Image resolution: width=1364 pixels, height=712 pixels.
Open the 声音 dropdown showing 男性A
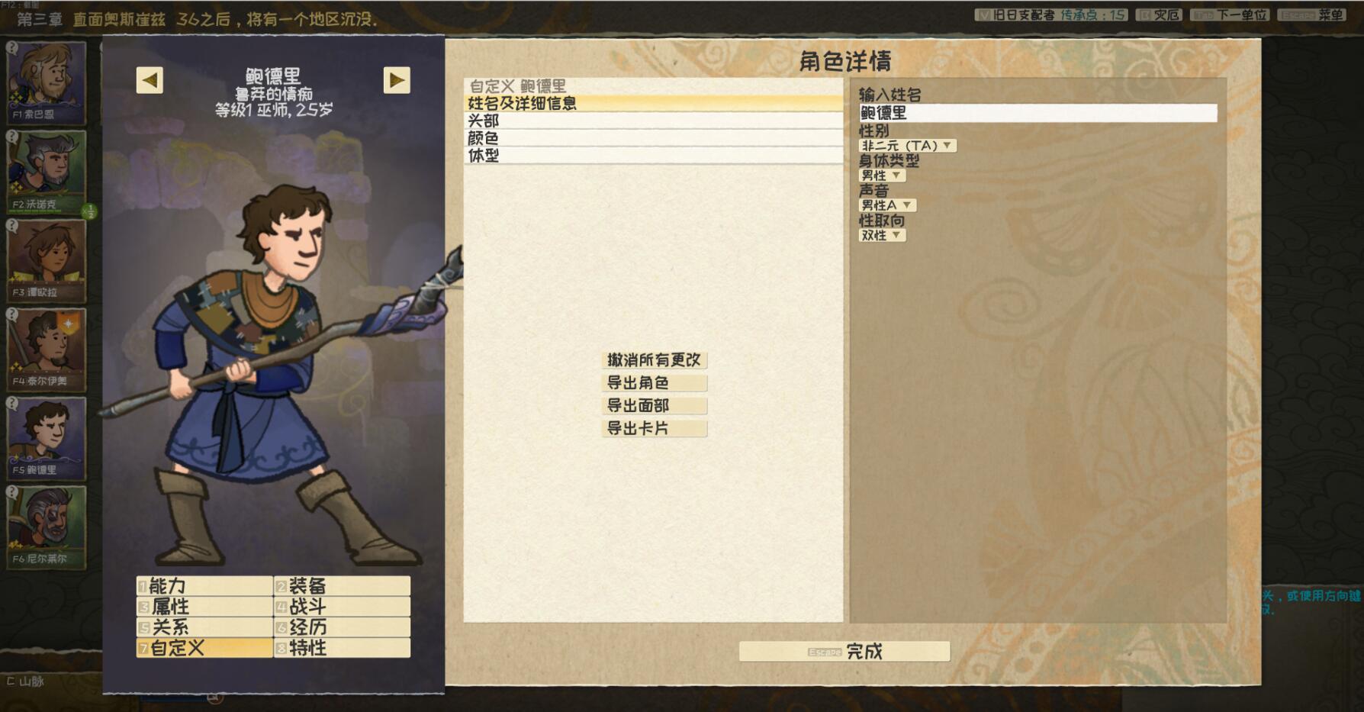(x=887, y=205)
